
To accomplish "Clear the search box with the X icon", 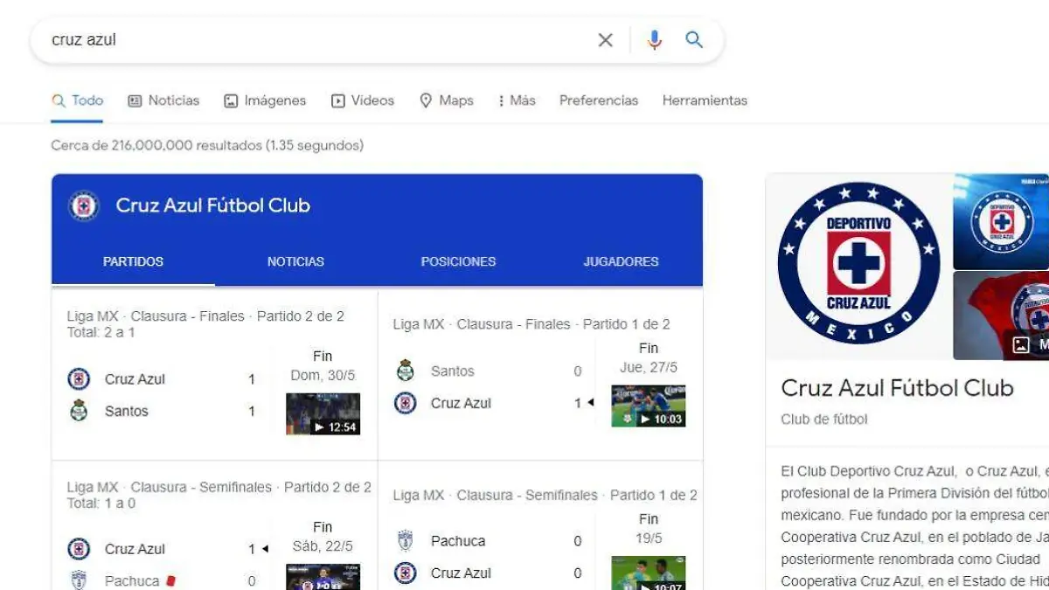I will coord(605,40).
